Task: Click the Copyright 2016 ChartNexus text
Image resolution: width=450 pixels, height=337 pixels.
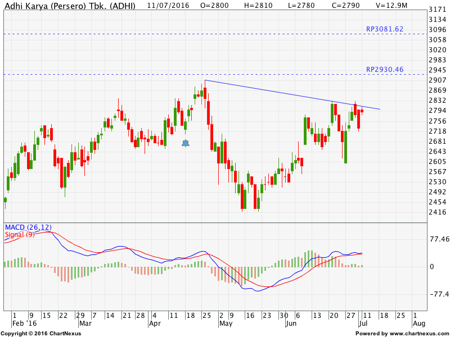Action: coord(40,333)
